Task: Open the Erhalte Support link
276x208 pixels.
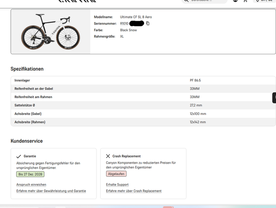Action: [117, 185]
